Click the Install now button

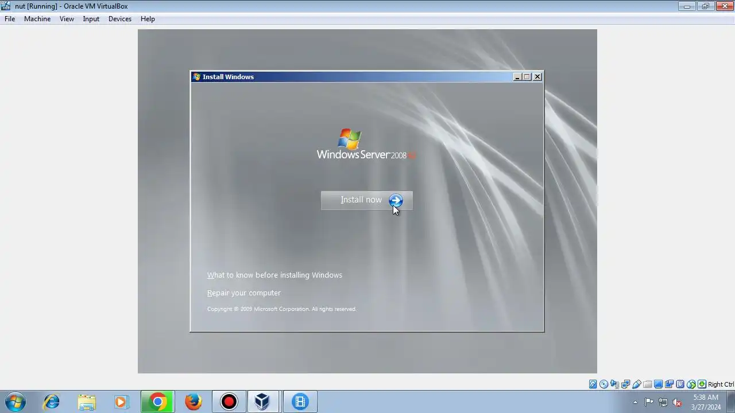(366, 200)
